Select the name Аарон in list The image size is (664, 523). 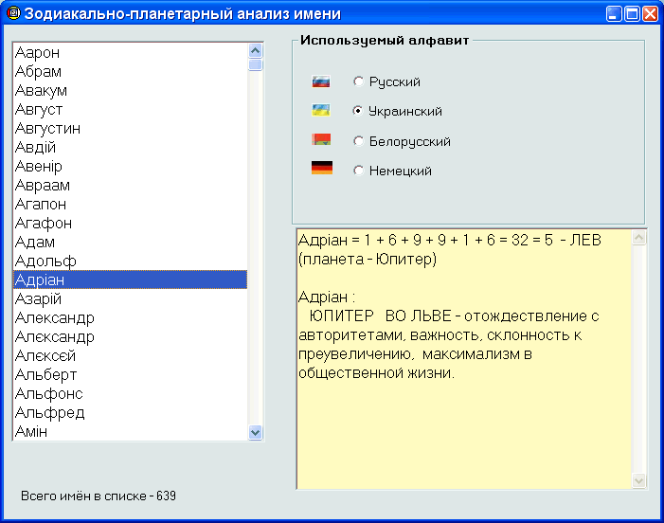(x=130, y=52)
